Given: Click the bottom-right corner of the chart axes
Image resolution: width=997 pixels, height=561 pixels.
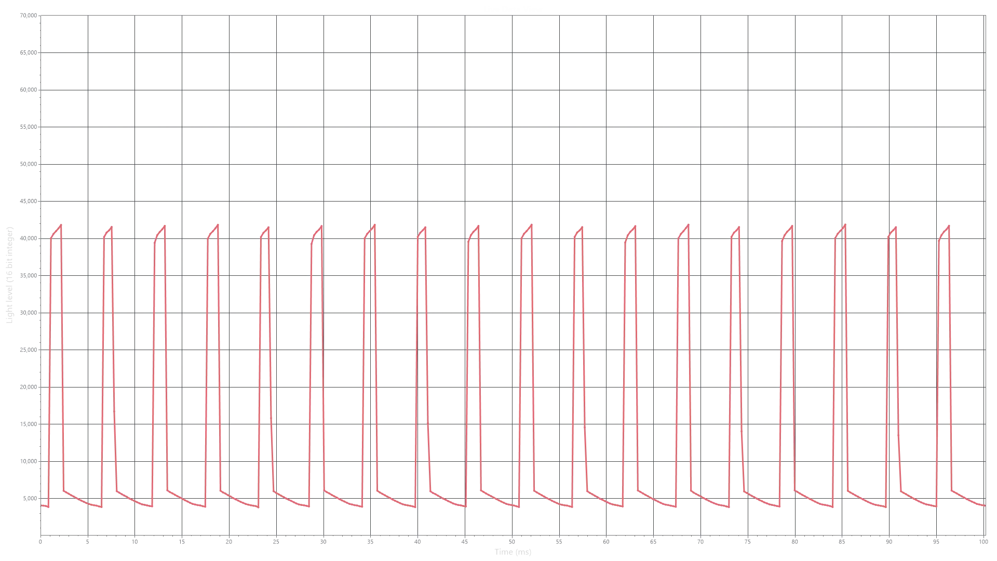Looking at the screenshot, I should (984, 534).
